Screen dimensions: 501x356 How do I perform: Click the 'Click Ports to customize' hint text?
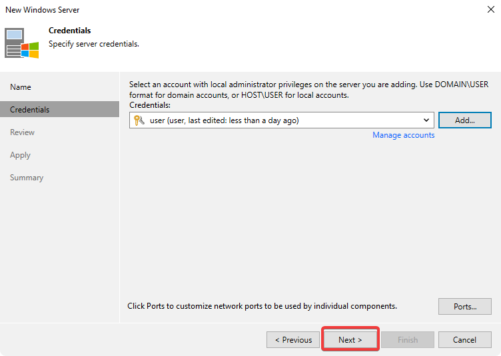pyautogui.click(x=262, y=306)
